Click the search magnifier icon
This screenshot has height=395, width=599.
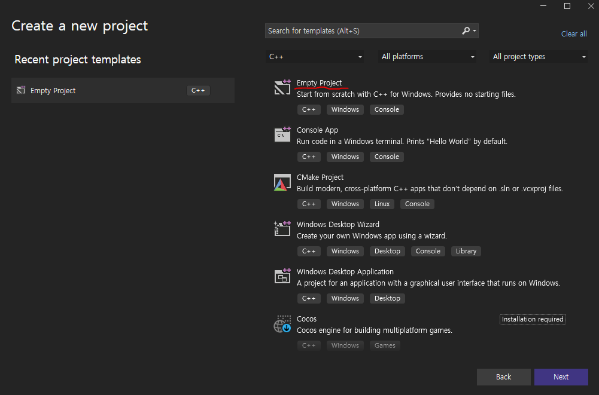[x=466, y=30]
